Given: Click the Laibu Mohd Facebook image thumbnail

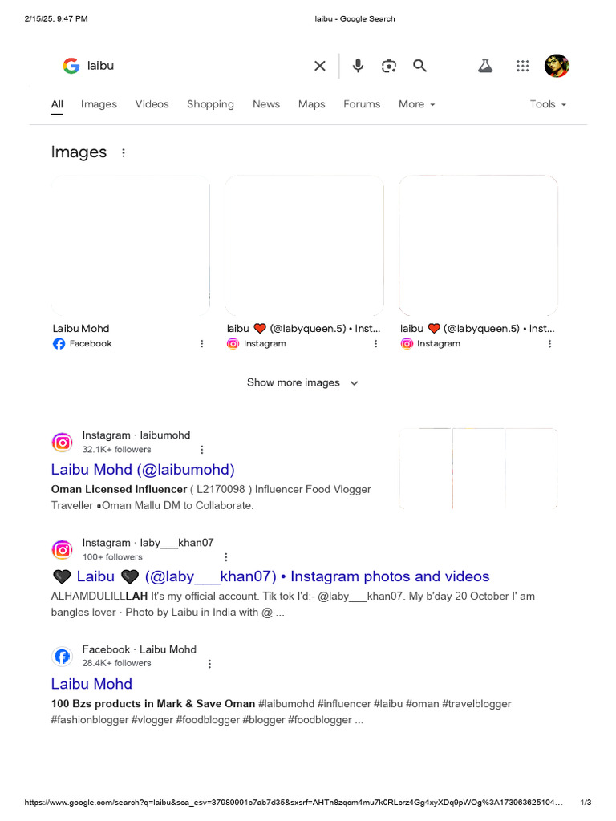Looking at the screenshot, I should [x=131, y=245].
